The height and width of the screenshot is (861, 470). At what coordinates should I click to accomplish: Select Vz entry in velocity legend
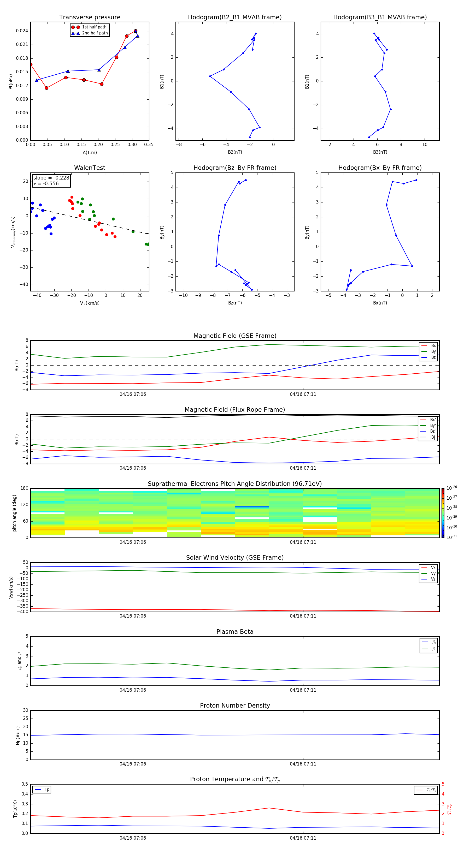(x=429, y=579)
